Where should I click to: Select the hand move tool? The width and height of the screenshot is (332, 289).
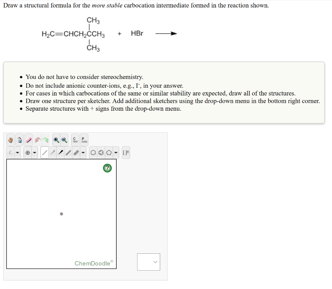10,140
